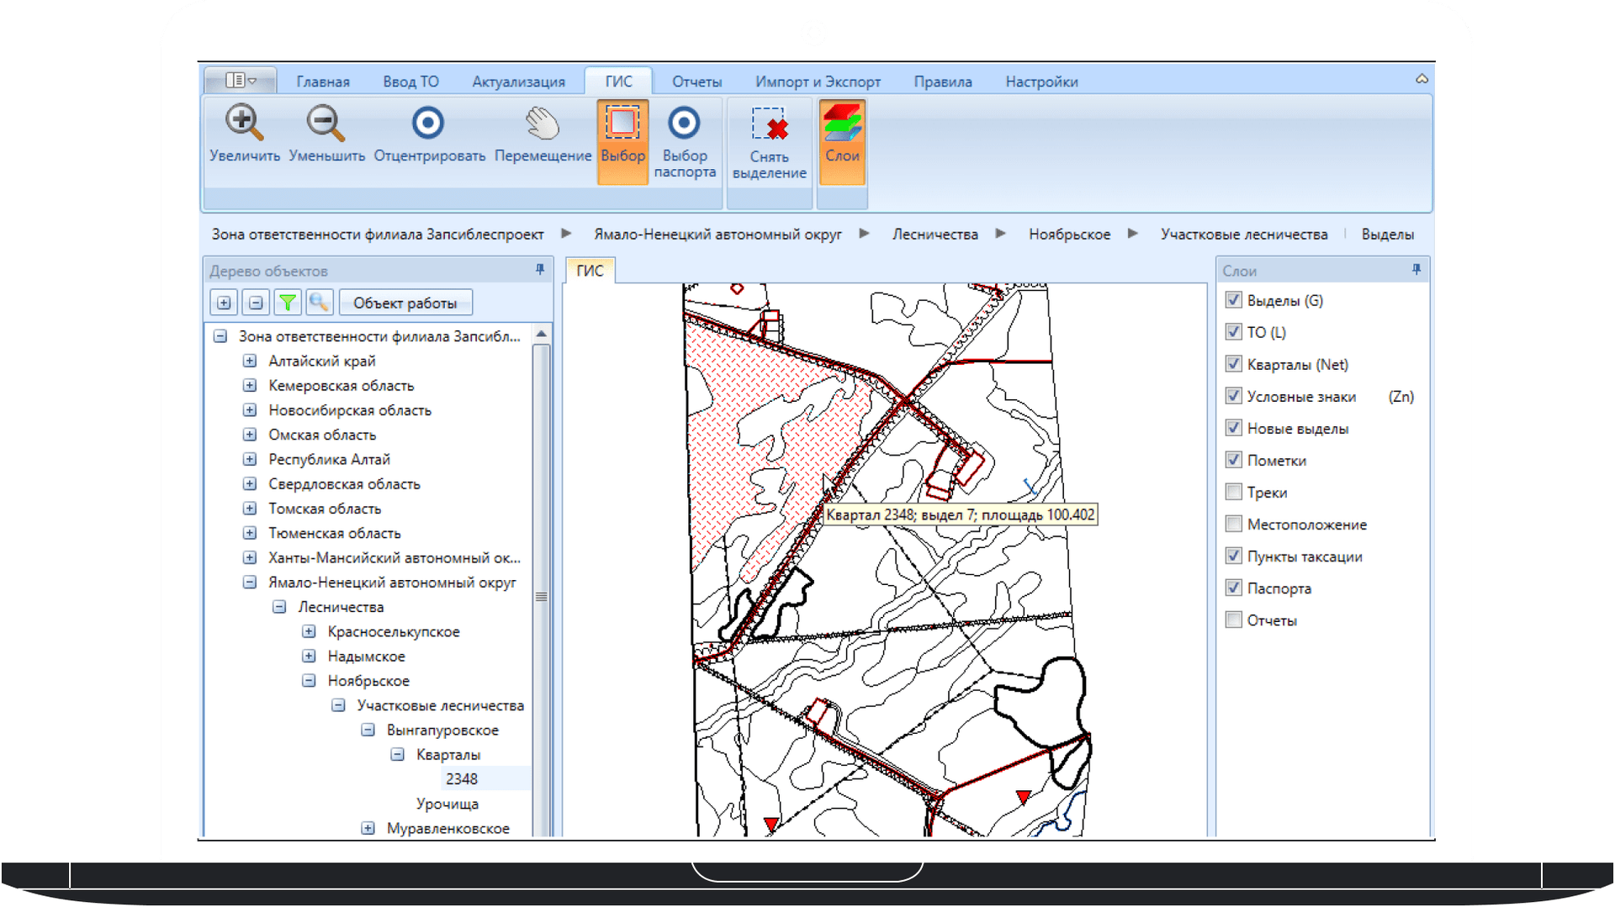This screenshot has width=1615, height=907.
Task: Select Вынгапуровское tree item
Action: tap(442, 730)
